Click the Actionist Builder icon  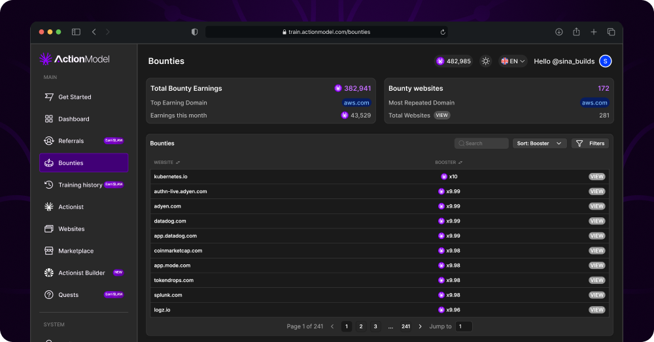click(49, 273)
